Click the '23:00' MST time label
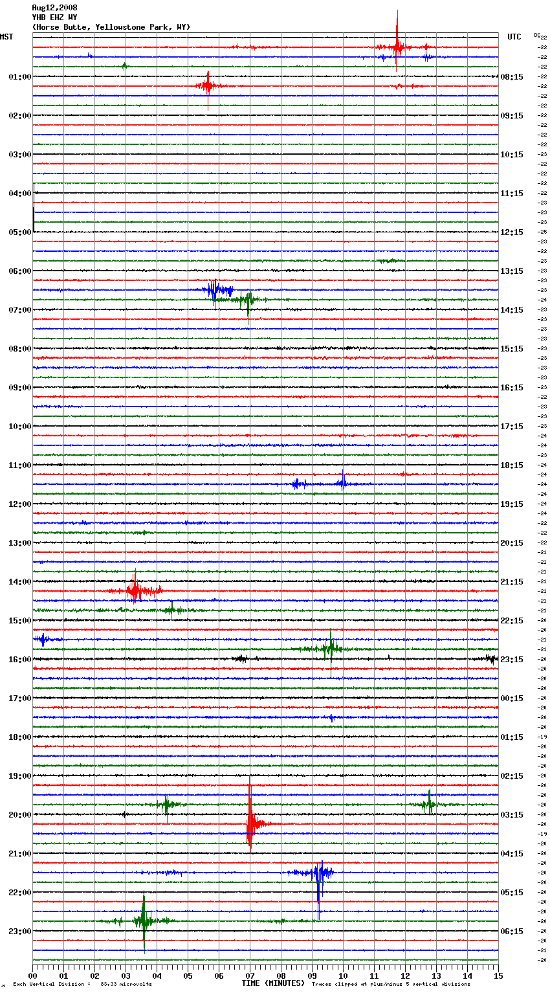Viewport: 550px width, 993px height. pyautogui.click(x=20, y=932)
